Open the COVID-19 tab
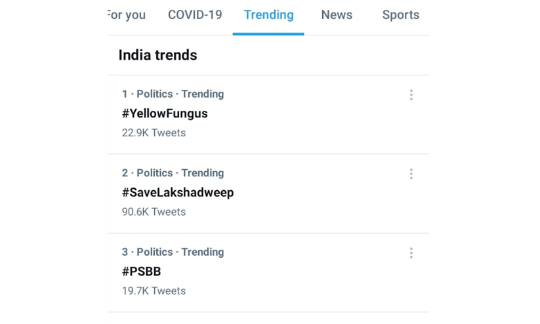The height and width of the screenshot is (324, 540). tap(195, 15)
